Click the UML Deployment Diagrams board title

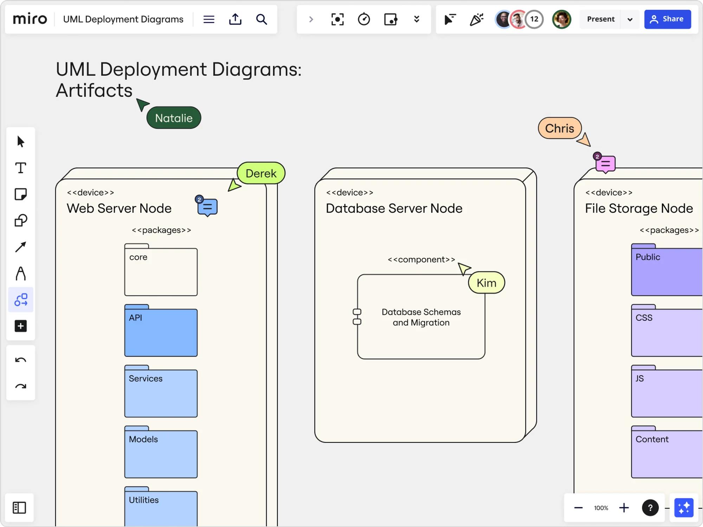[123, 19]
